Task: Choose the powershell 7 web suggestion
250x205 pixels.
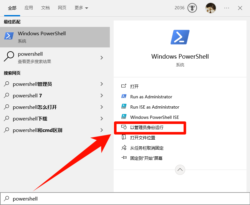Action: 55,95
